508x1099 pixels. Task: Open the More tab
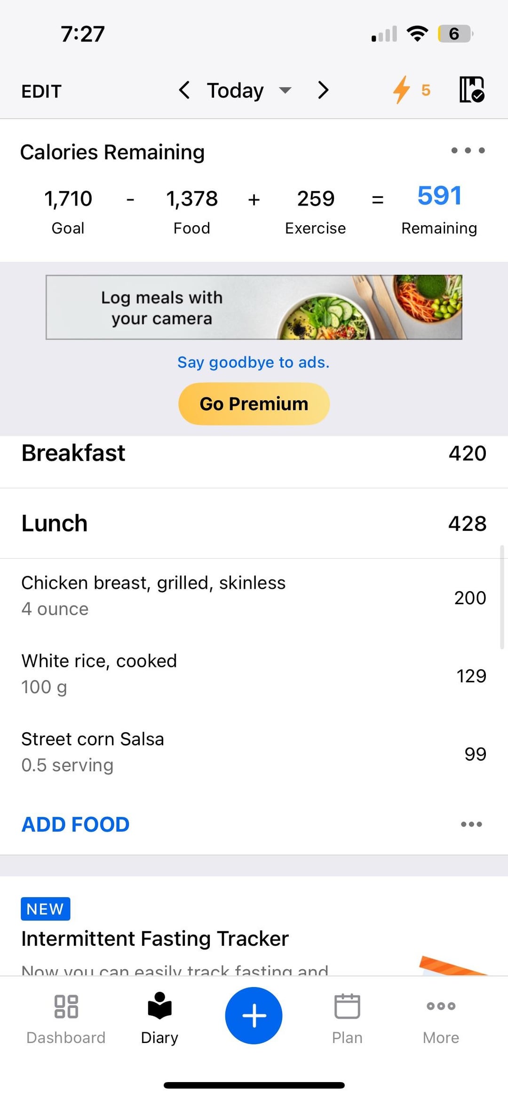441,1018
